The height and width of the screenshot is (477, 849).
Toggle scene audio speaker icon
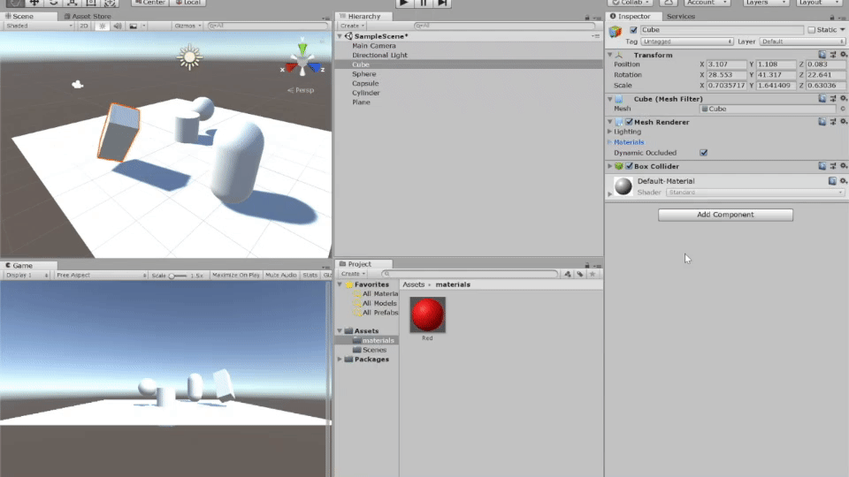pos(118,26)
